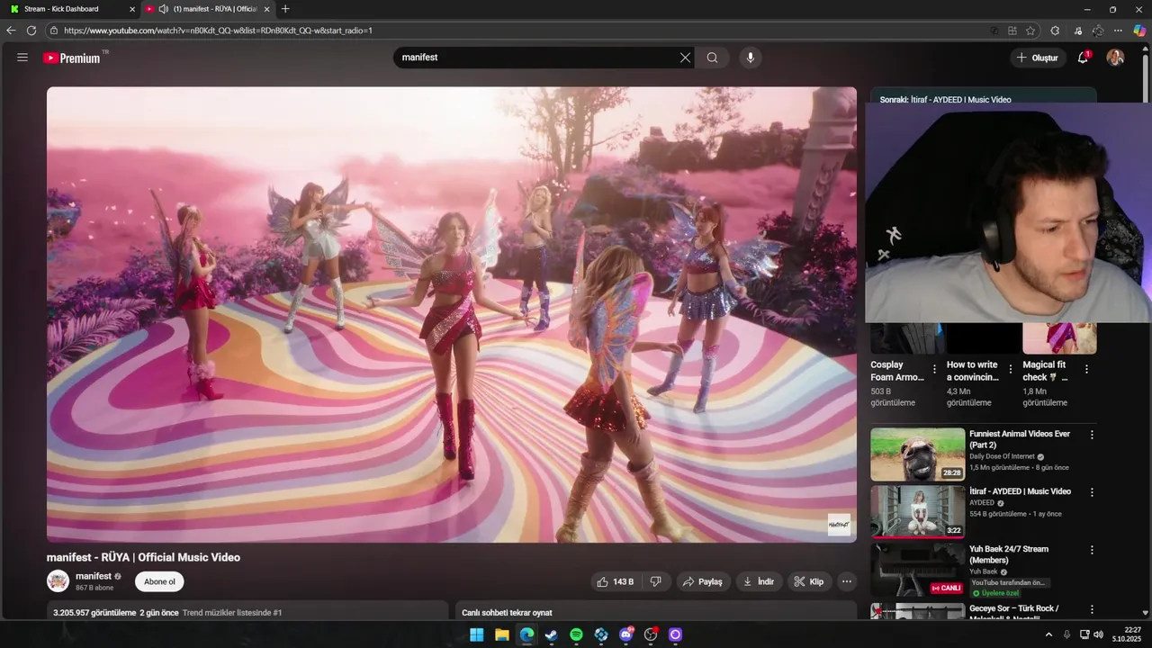Clear the 'manifest' search query

[685, 58]
